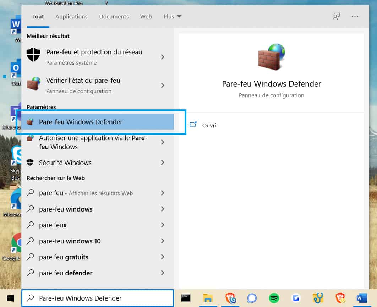Open Command Prompt from the taskbar
This screenshot has width=377, height=307.
click(186, 298)
